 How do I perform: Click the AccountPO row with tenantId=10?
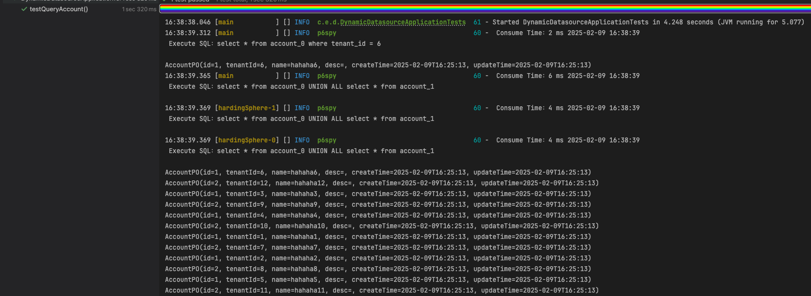point(381,226)
